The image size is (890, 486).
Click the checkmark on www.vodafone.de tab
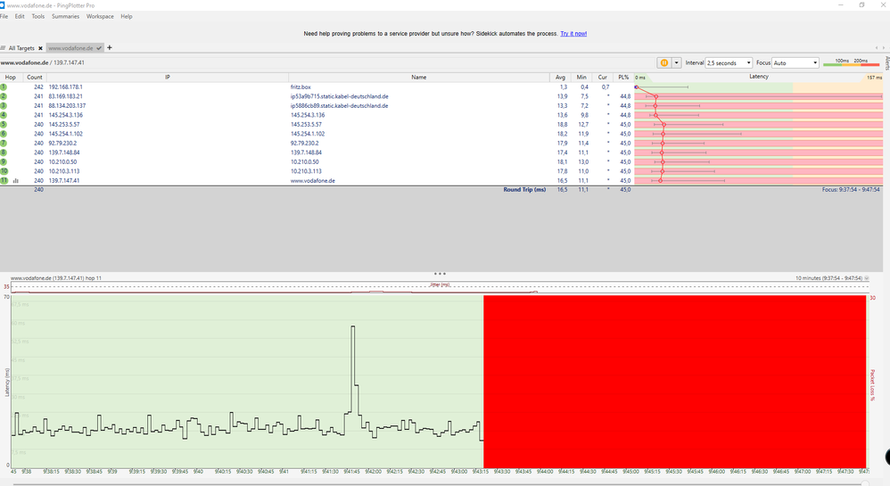pyautogui.click(x=99, y=48)
